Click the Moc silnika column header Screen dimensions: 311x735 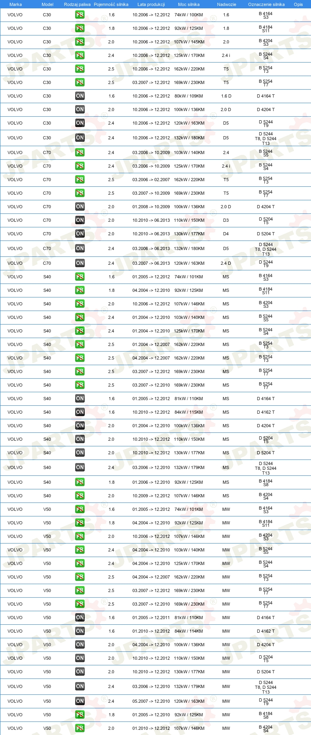point(189,4)
